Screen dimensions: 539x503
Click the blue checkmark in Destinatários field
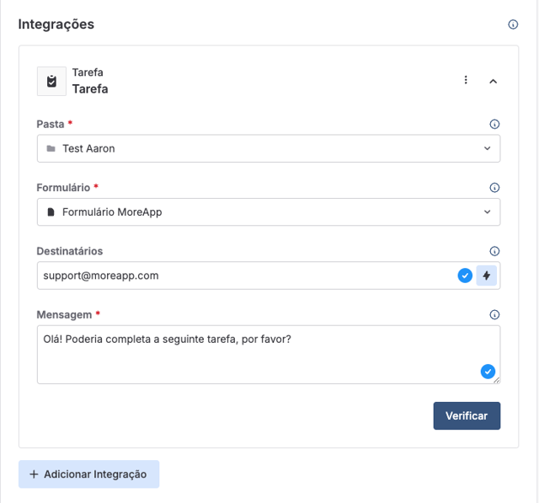[x=464, y=276]
